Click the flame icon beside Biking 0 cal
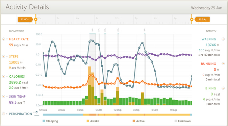Viewport: 228px width, 126px height. 214,95
